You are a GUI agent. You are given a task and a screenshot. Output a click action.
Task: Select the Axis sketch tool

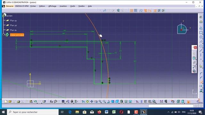pyautogui.click(x=201, y=55)
